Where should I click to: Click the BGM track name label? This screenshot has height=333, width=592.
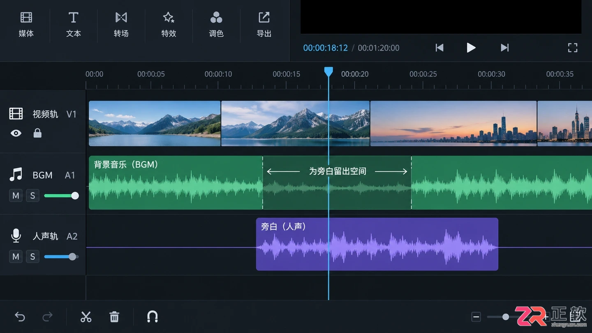(42, 175)
